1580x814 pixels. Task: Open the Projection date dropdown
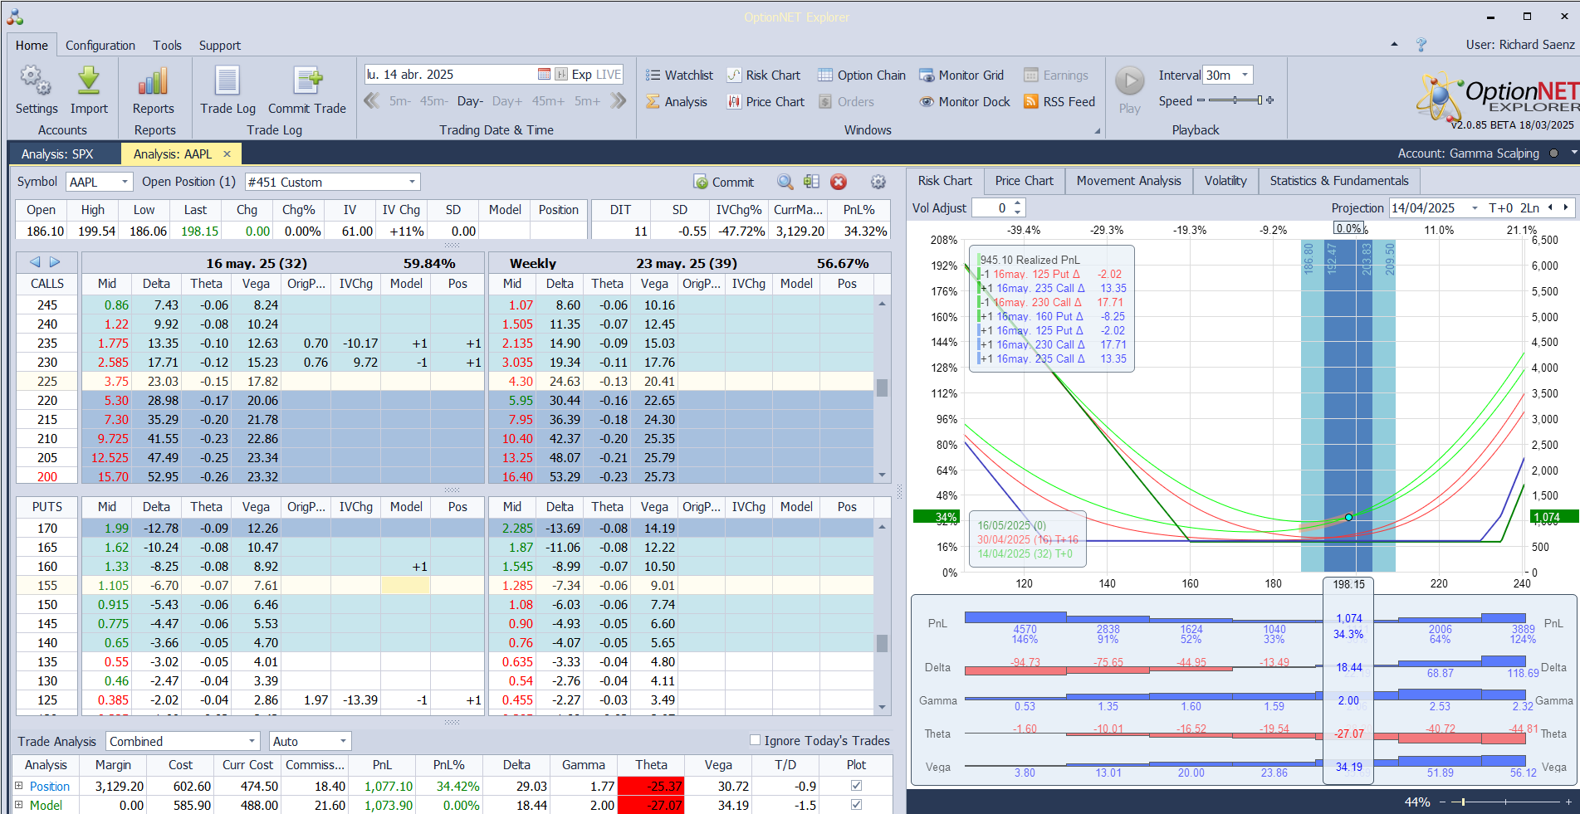click(x=1475, y=207)
